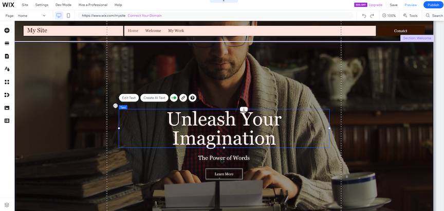Click the Contact header button
Screen dimensions: 444x211
coord(401,31)
